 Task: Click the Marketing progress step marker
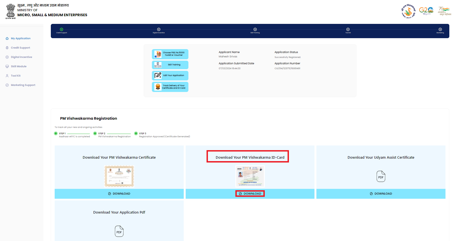tap(440, 29)
